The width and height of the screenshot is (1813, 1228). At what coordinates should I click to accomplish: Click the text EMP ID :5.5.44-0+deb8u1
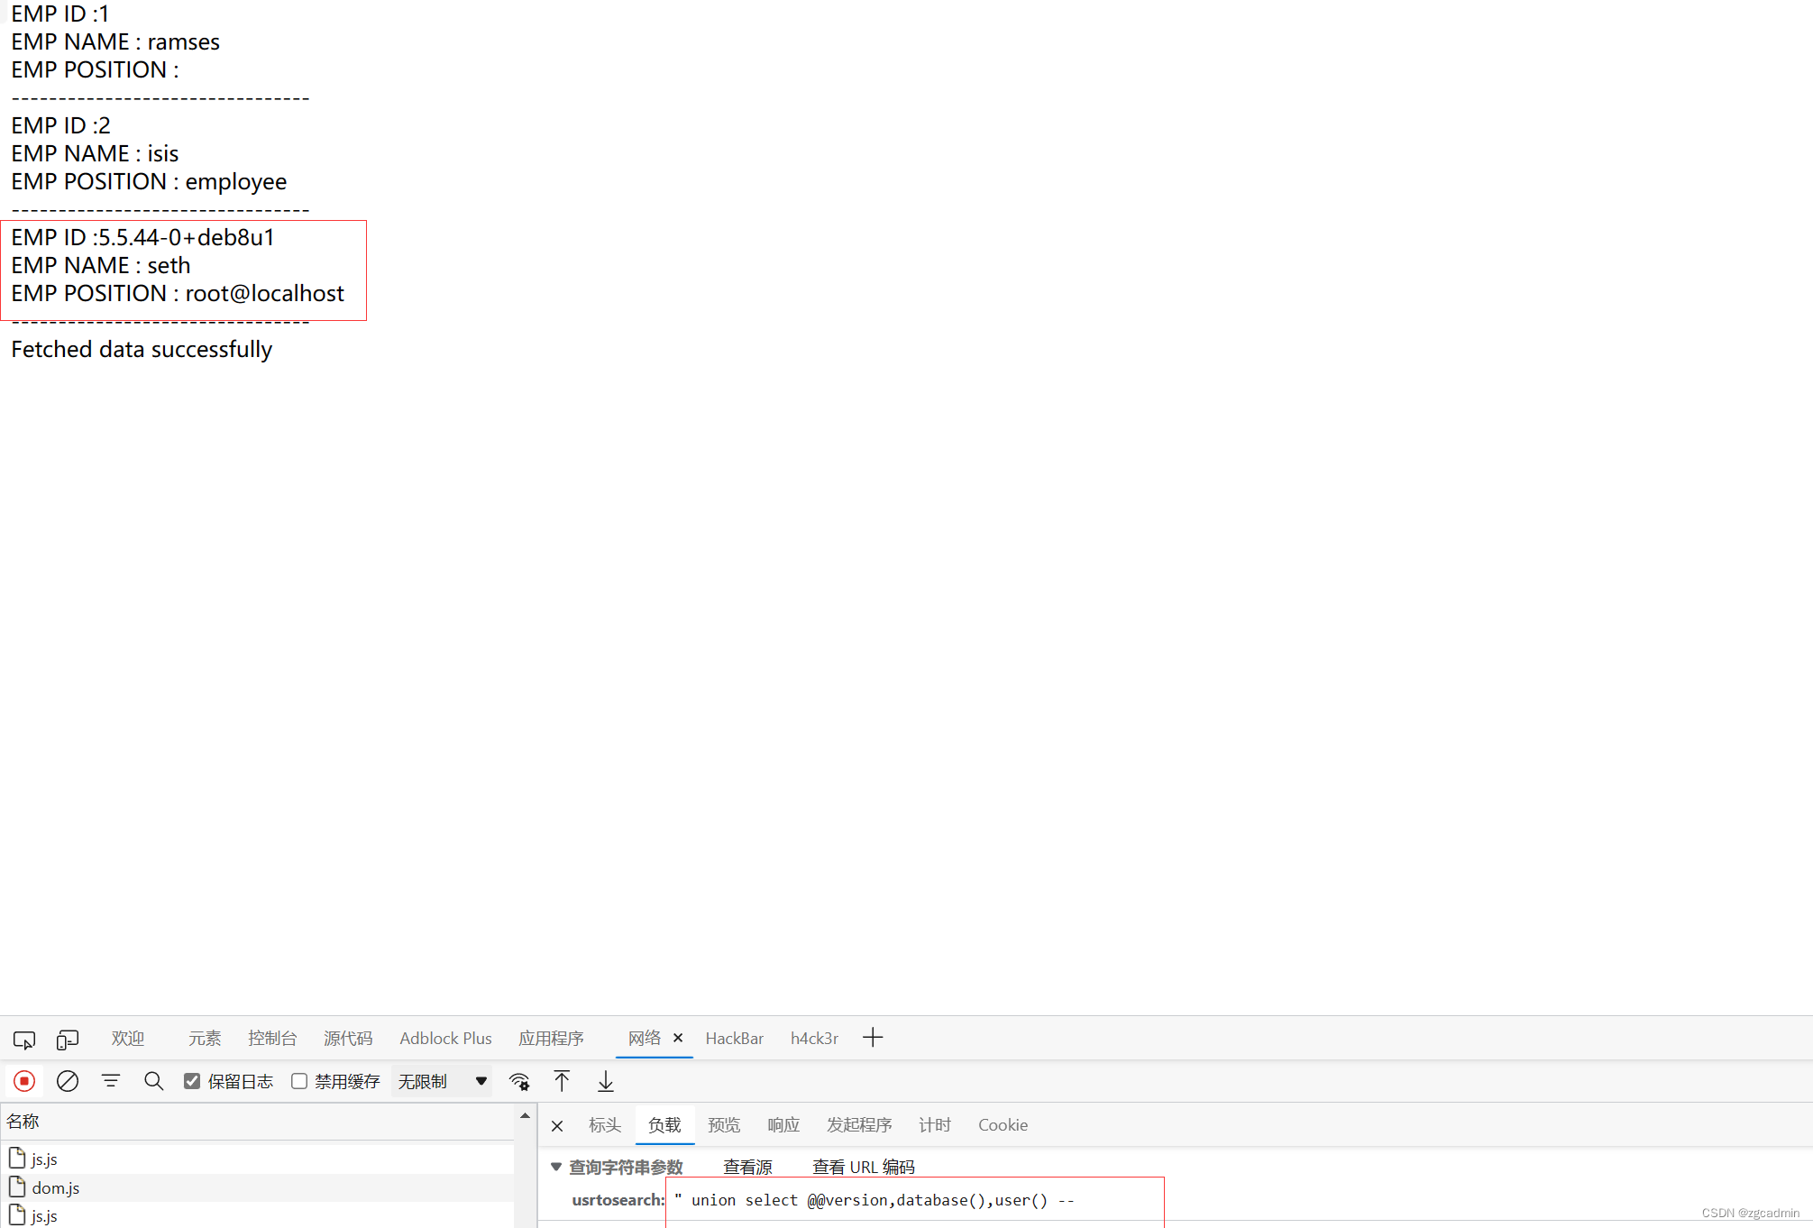tap(142, 238)
